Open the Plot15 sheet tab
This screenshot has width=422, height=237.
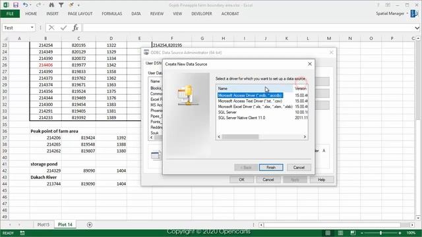coord(44,224)
